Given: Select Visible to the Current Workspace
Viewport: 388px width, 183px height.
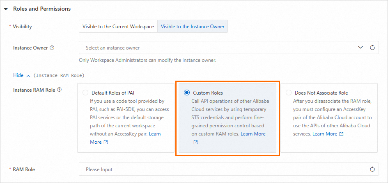Looking at the screenshot, I should point(118,27).
